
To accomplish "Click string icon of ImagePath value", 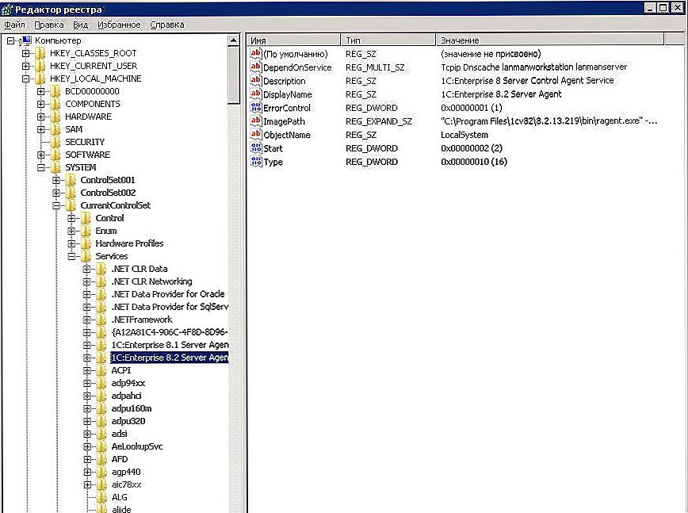I will (256, 121).
